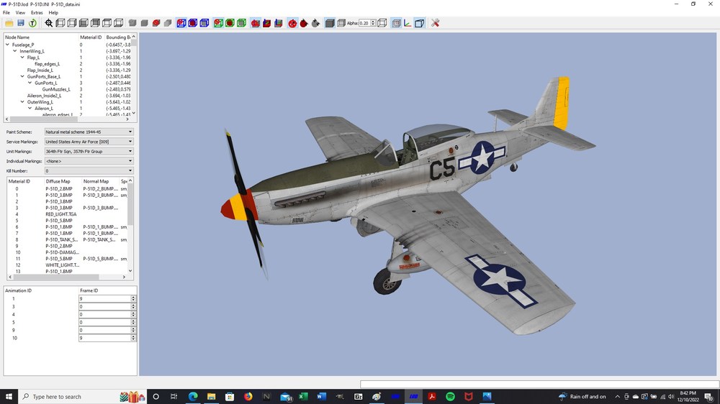
Task: Click the Frame ID stepper for Animation 10
Action: (133, 338)
